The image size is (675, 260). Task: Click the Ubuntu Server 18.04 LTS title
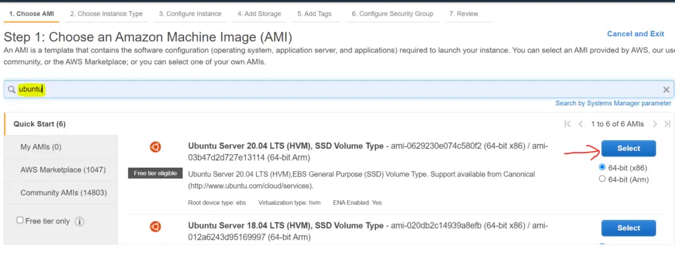pos(286,226)
